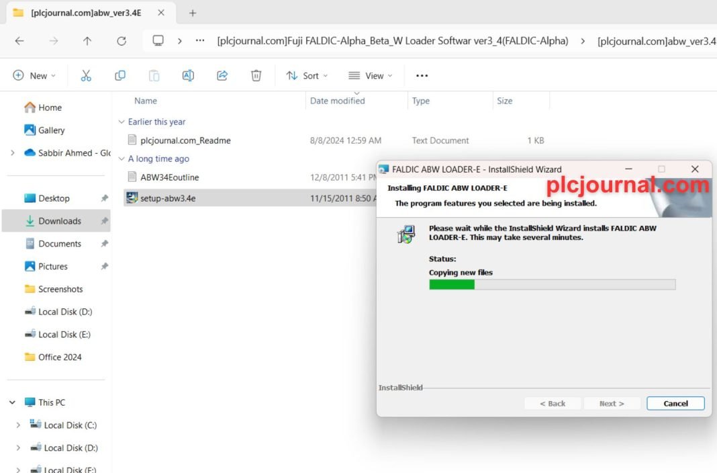Click the Paste icon in the toolbar
Screen dimensions: 717x473
154,75
